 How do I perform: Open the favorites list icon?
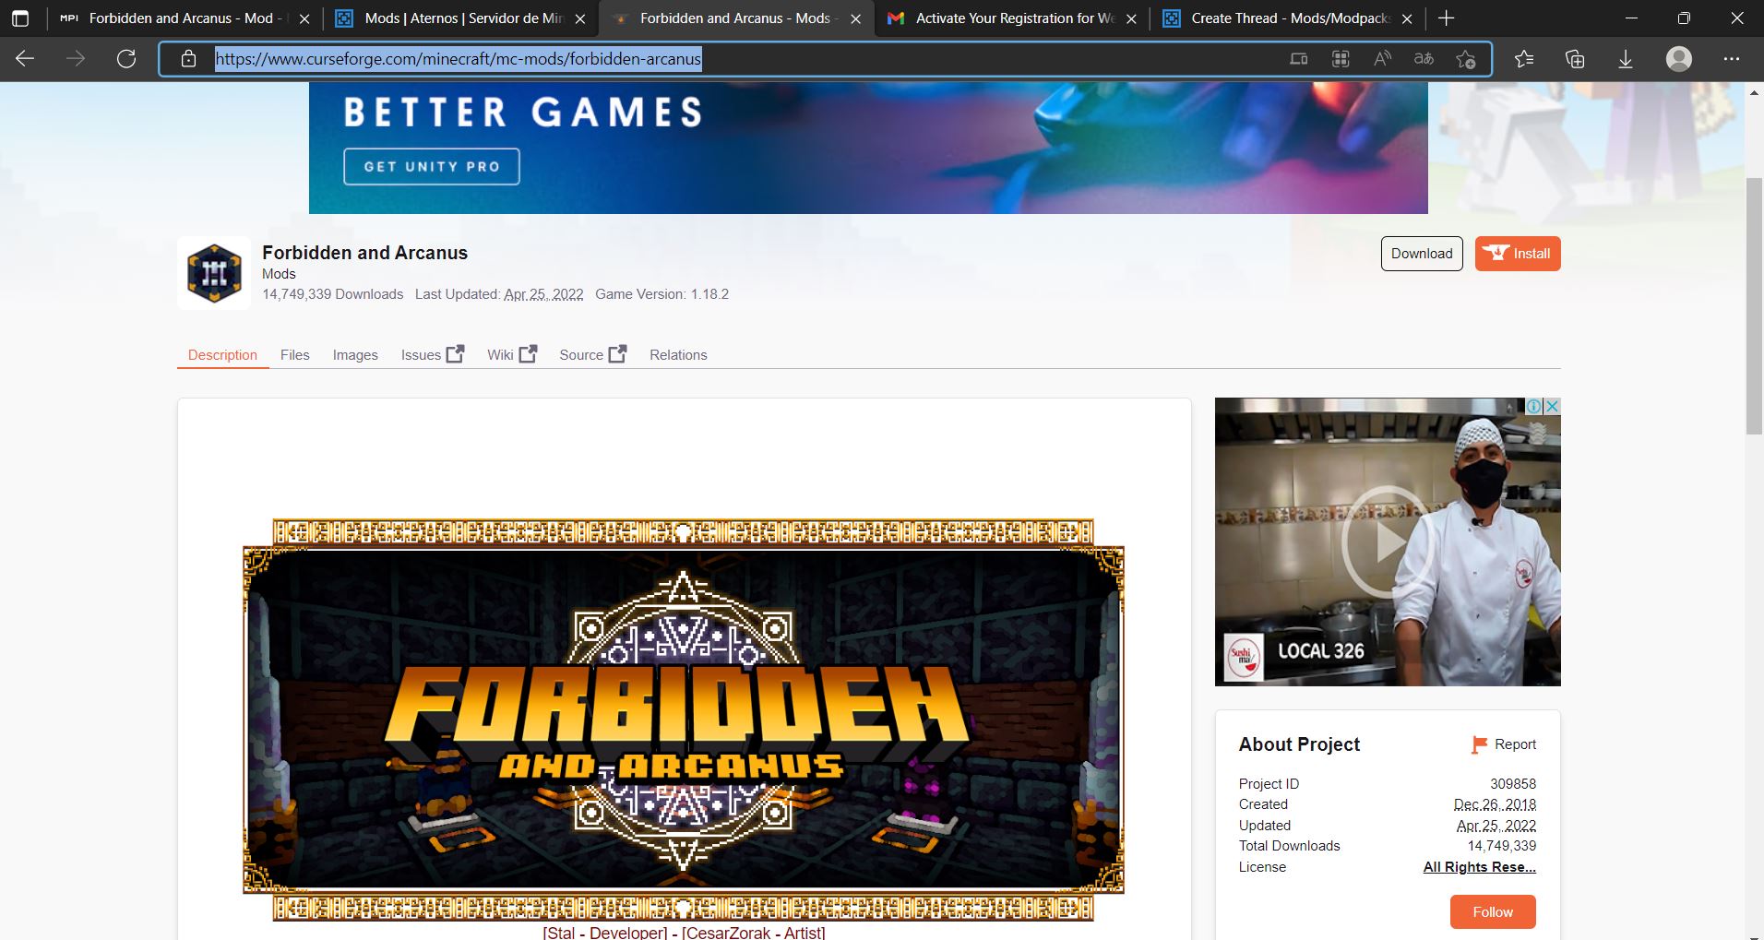[1524, 59]
